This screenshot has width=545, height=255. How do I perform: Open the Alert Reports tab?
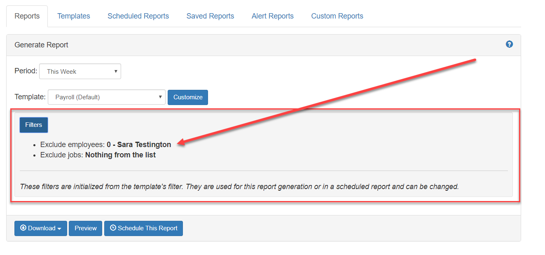click(x=272, y=16)
